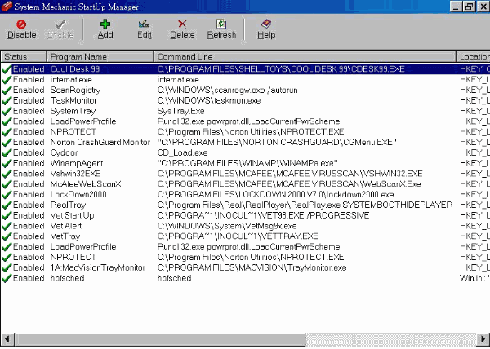Click the VetMsg9x.exe command line
Viewport: 490px width, 349px height.
click(x=227, y=226)
